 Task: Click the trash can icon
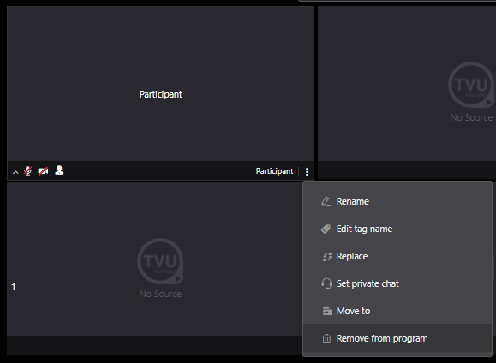tap(326, 339)
